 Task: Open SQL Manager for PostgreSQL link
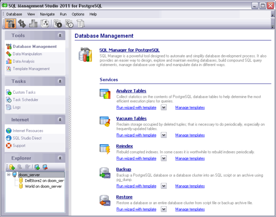(x=129, y=50)
